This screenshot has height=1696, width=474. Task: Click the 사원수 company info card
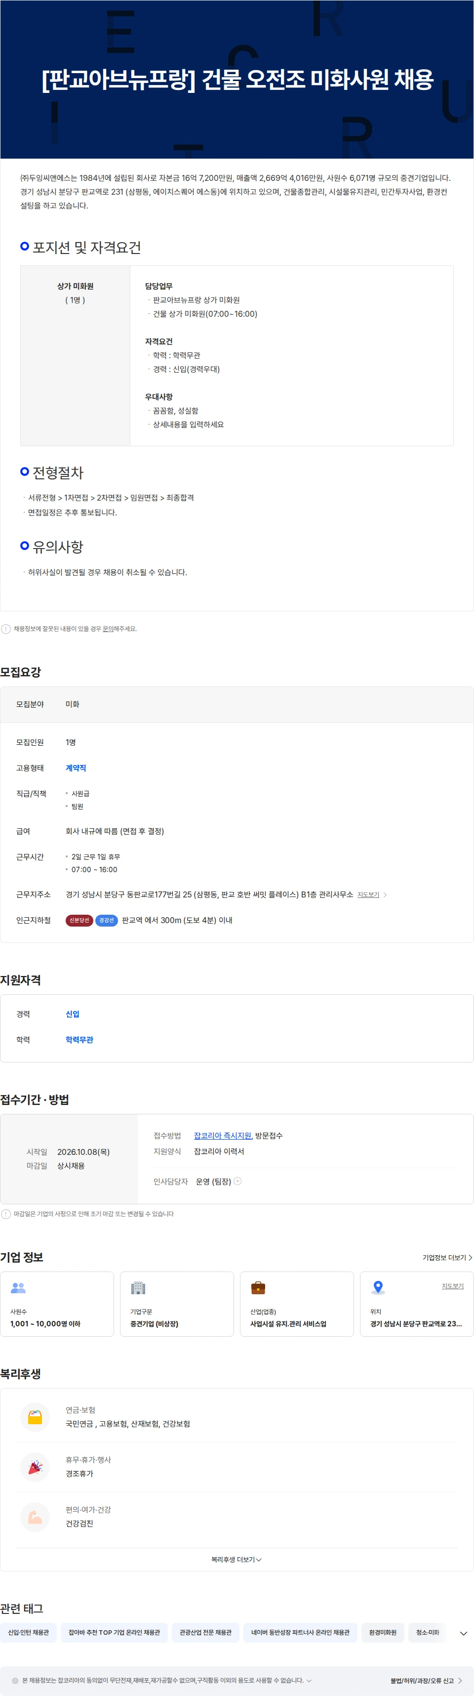(57, 1304)
